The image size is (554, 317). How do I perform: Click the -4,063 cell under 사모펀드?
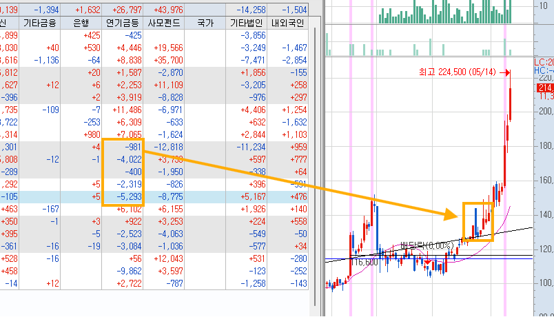point(170,234)
